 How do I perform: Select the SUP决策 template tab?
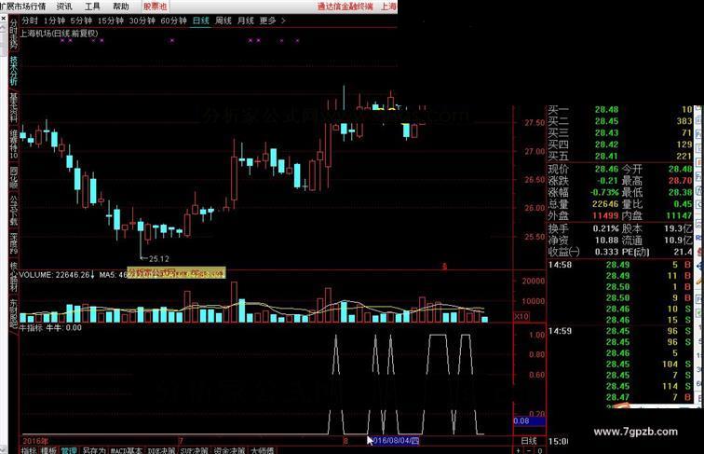(194, 450)
